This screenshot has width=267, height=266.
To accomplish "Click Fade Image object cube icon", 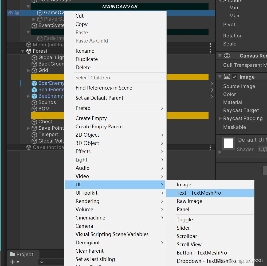I will click(40, 38).
